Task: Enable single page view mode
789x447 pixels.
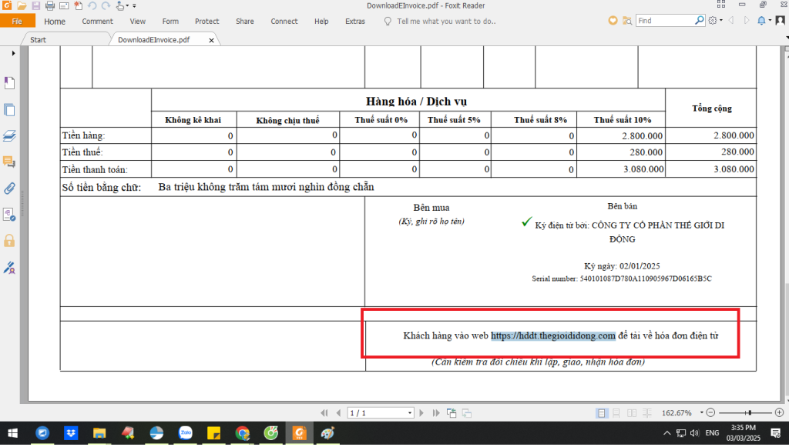Action: tap(601, 413)
